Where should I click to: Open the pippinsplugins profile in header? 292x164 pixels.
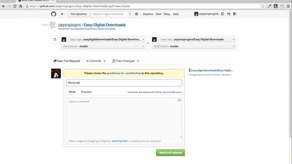click(206, 14)
